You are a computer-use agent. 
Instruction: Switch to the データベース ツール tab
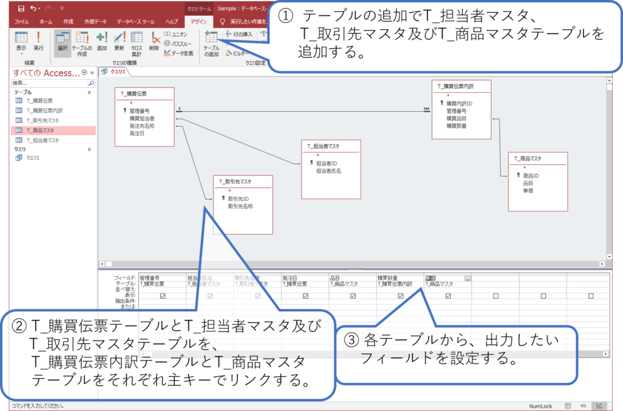[136, 22]
